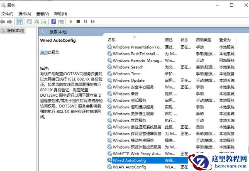249x171 pixels.
Task: Select the Windows Time service name
Action: (126, 74)
